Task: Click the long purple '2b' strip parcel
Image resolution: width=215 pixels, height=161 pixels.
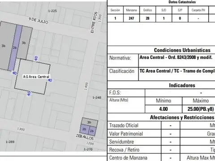Action: coord(15,48)
